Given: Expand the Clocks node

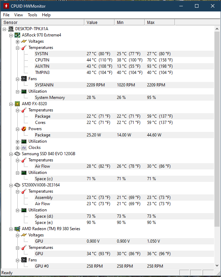Looking at the screenshot, I should (x=17, y=148).
